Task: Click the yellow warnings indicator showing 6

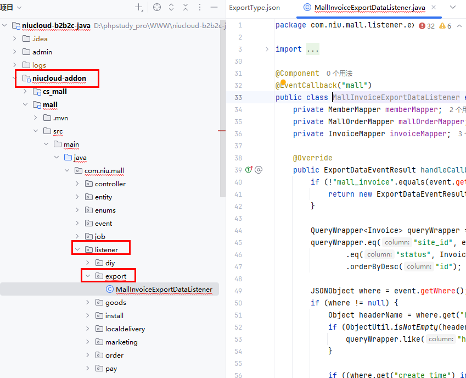Action: coord(446,26)
